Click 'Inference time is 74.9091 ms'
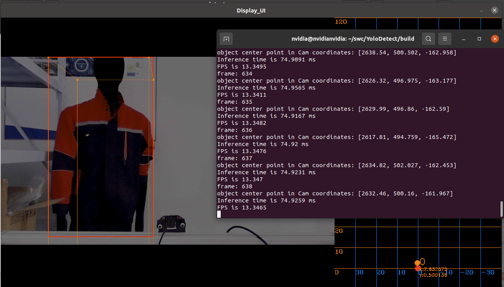Screen dimensions: 504x287 pos(266,60)
